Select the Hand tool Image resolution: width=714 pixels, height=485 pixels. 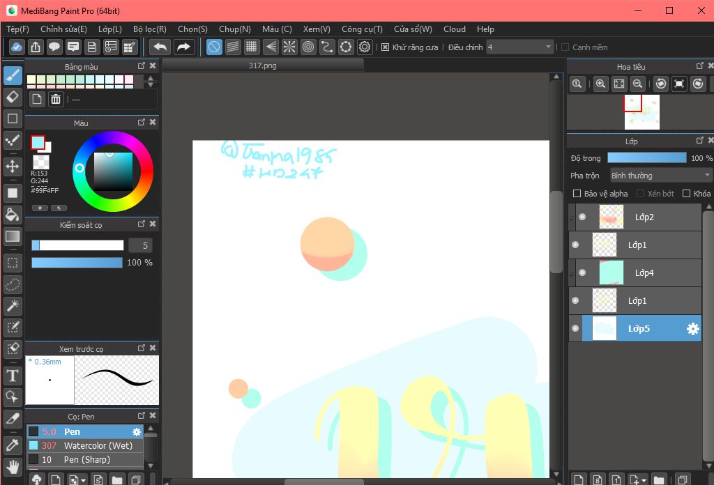pyautogui.click(x=13, y=466)
